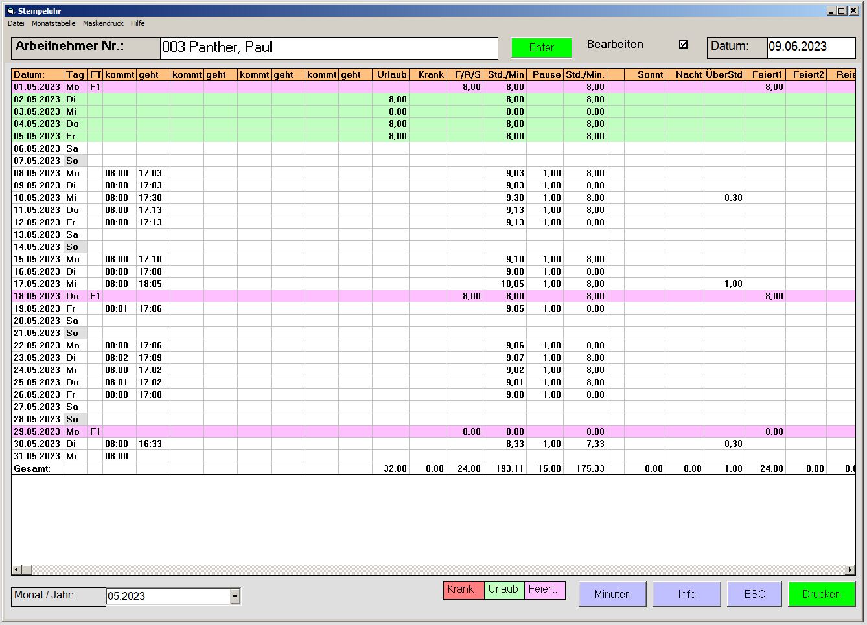Click the Info button

coord(686,594)
